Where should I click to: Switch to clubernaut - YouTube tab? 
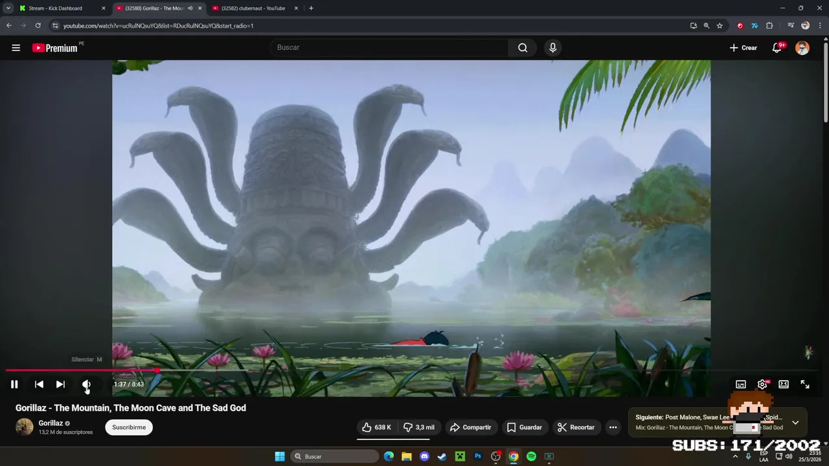pyautogui.click(x=253, y=8)
